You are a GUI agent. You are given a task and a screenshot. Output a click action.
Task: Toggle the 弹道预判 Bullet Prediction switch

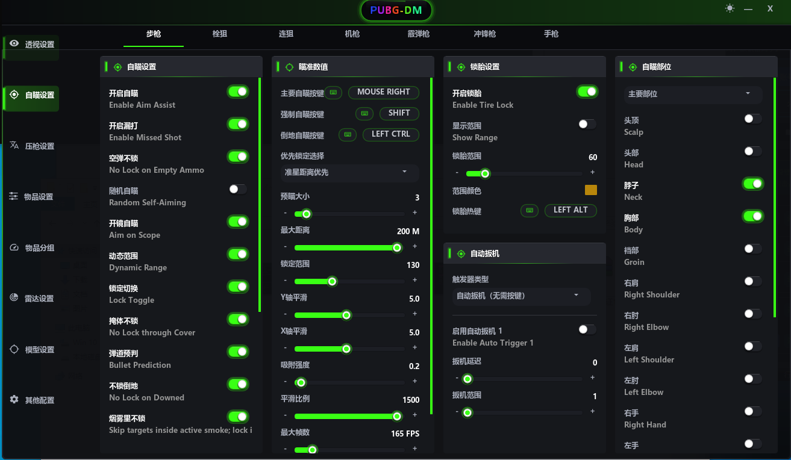(238, 352)
